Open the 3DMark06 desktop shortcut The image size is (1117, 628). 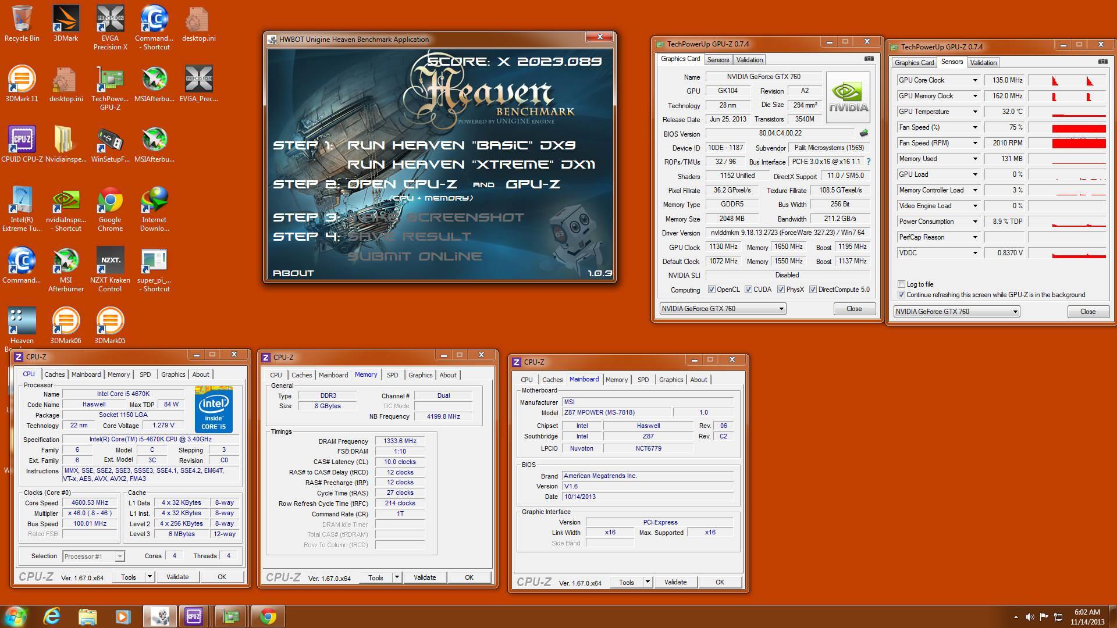pyautogui.click(x=66, y=325)
